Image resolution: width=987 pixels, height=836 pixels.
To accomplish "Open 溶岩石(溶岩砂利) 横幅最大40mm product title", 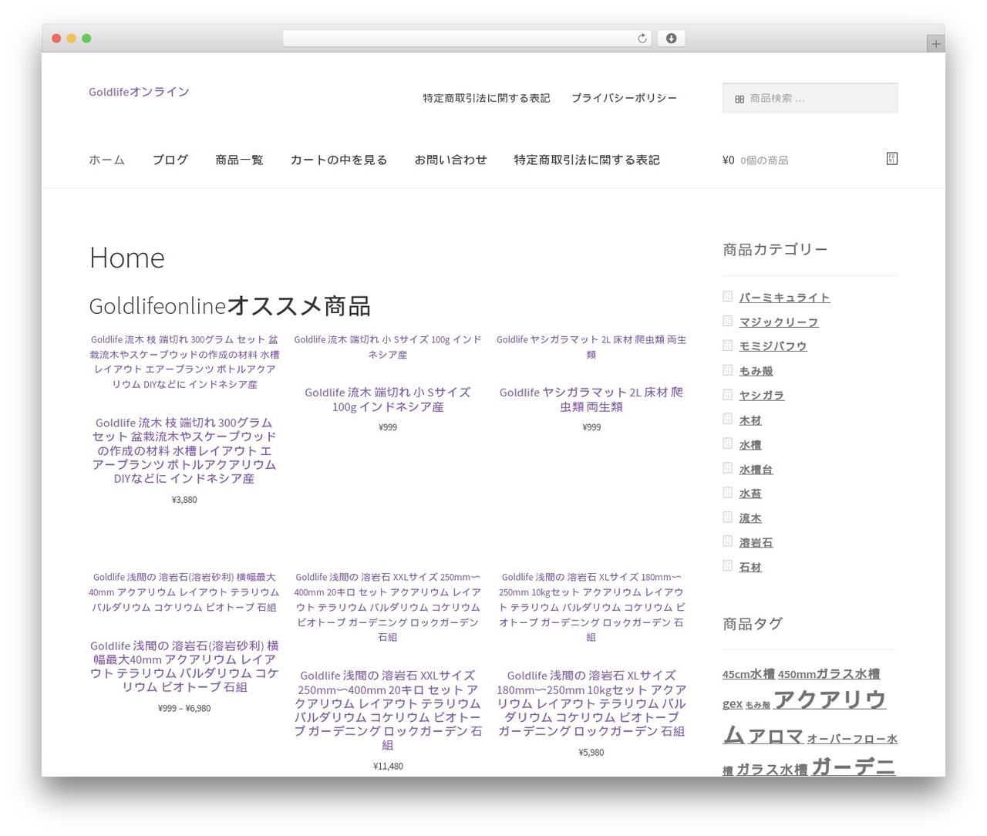I will click(184, 666).
